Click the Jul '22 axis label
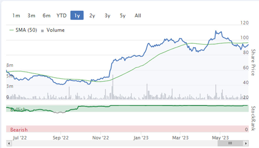Screen dimensions: 259x148 20,138
